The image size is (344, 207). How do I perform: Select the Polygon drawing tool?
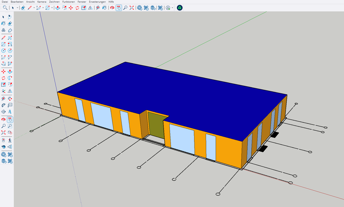coord(10,51)
